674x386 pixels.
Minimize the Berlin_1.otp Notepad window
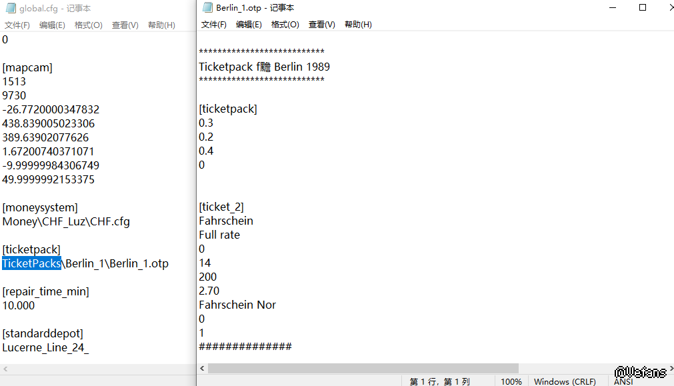point(613,8)
